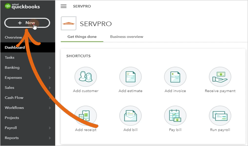The width and height of the screenshot is (248, 146).
Task: Open Overview in the left navigation
Action: click(13, 37)
